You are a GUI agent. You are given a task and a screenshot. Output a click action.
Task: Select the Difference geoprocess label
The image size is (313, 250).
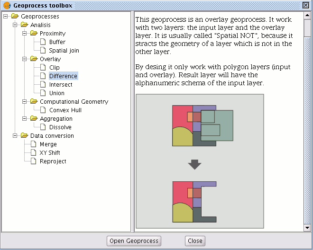[x=63, y=76]
